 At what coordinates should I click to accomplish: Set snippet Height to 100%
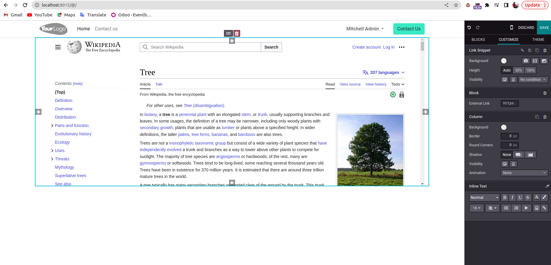pyautogui.click(x=530, y=70)
